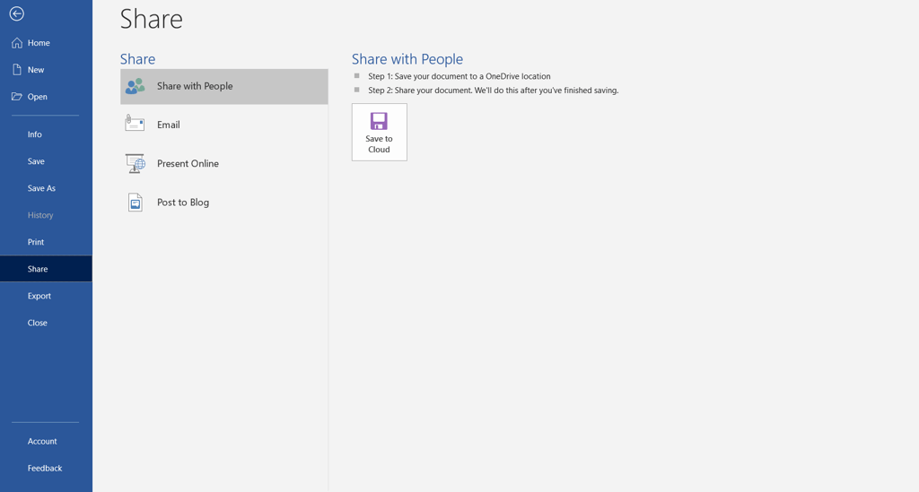Click the Post to Blog document icon

pos(136,203)
